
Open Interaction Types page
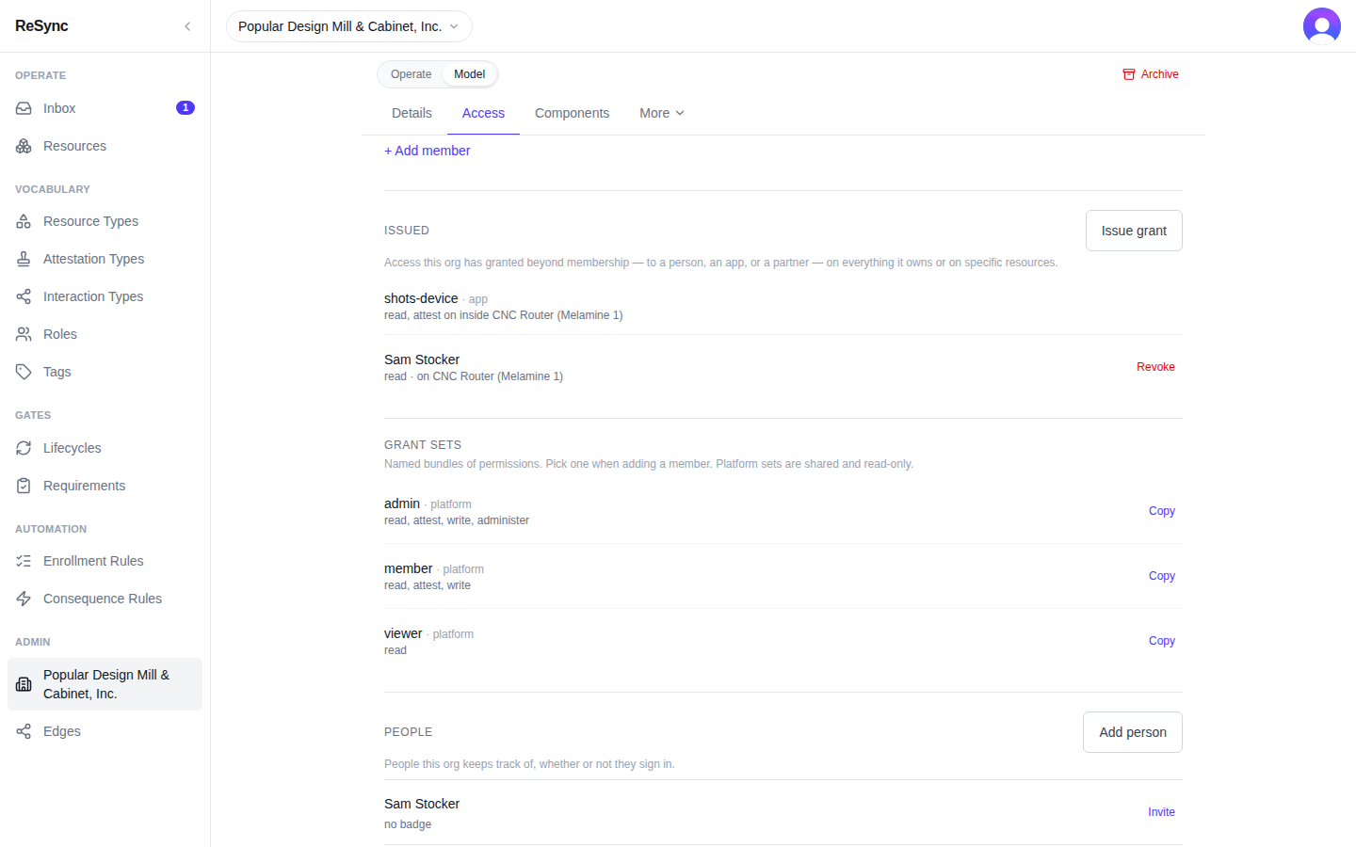point(105,296)
